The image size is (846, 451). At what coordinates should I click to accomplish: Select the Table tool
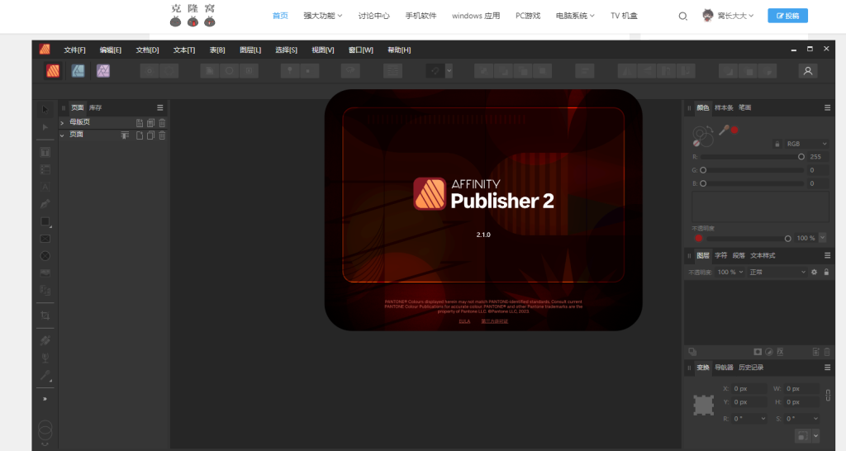click(x=45, y=169)
